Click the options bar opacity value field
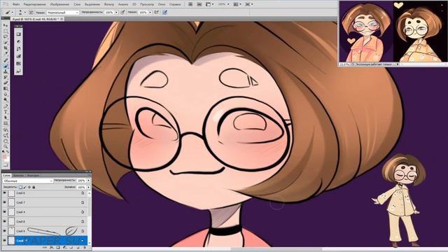448x252 pixels. (x=109, y=13)
